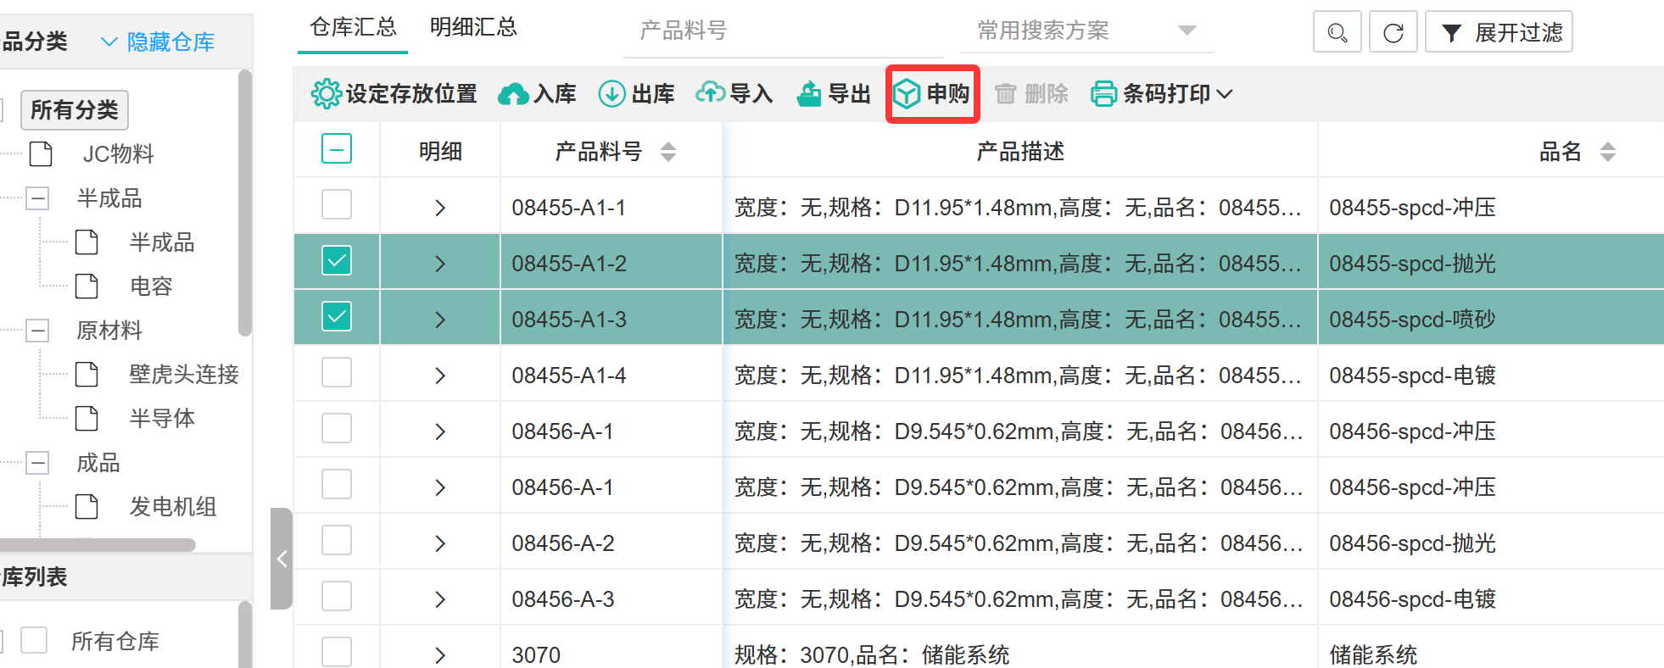Tick the checkbox for row 08455-A1-4

tap(337, 373)
